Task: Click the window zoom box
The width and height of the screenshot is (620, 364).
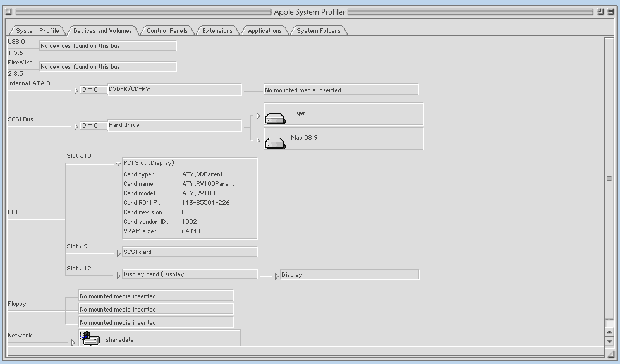Action: 600,12
